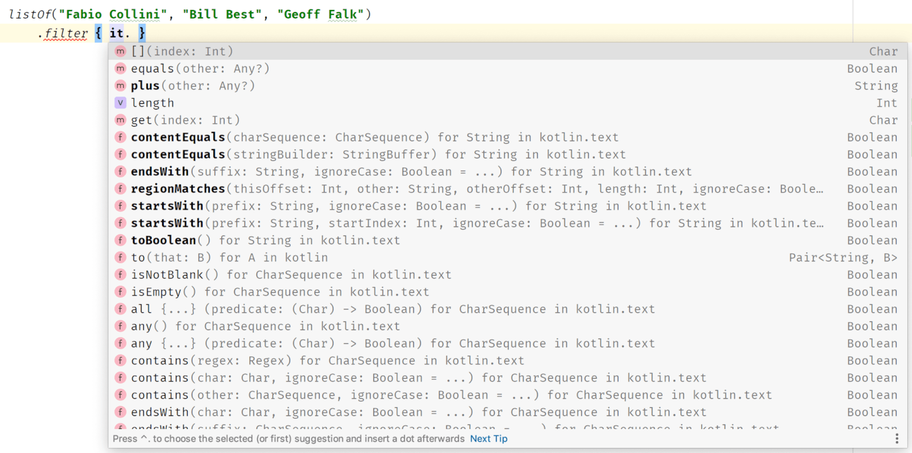Click the filter call in the editor

point(66,33)
